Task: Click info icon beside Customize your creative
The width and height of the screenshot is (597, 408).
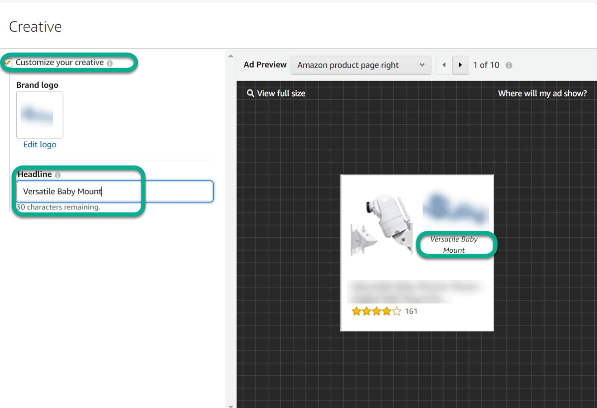Action: [x=110, y=63]
